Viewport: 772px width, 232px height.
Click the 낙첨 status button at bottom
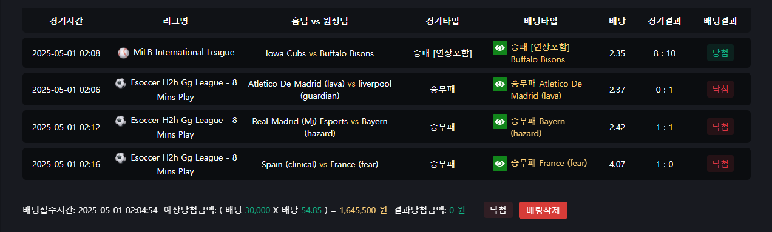(x=498, y=210)
